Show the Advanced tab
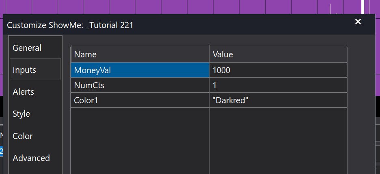Viewport: 380px width, 174px height. coord(31,158)
